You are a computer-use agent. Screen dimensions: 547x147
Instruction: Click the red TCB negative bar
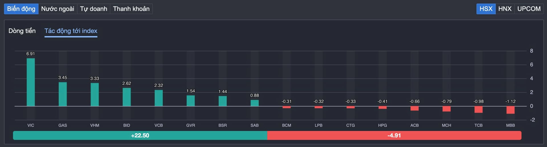(x=478, y=110)
